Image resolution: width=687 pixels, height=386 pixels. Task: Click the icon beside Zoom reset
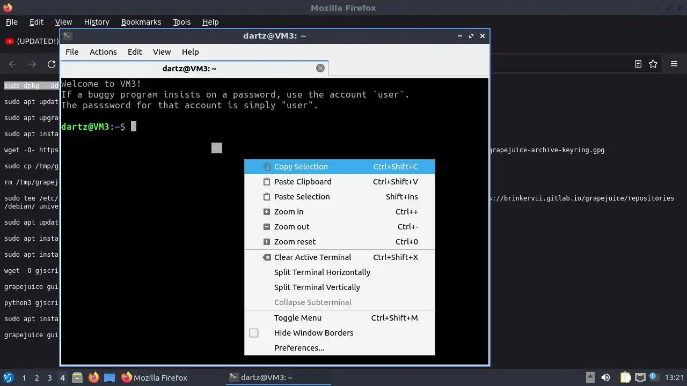(267, 242)
